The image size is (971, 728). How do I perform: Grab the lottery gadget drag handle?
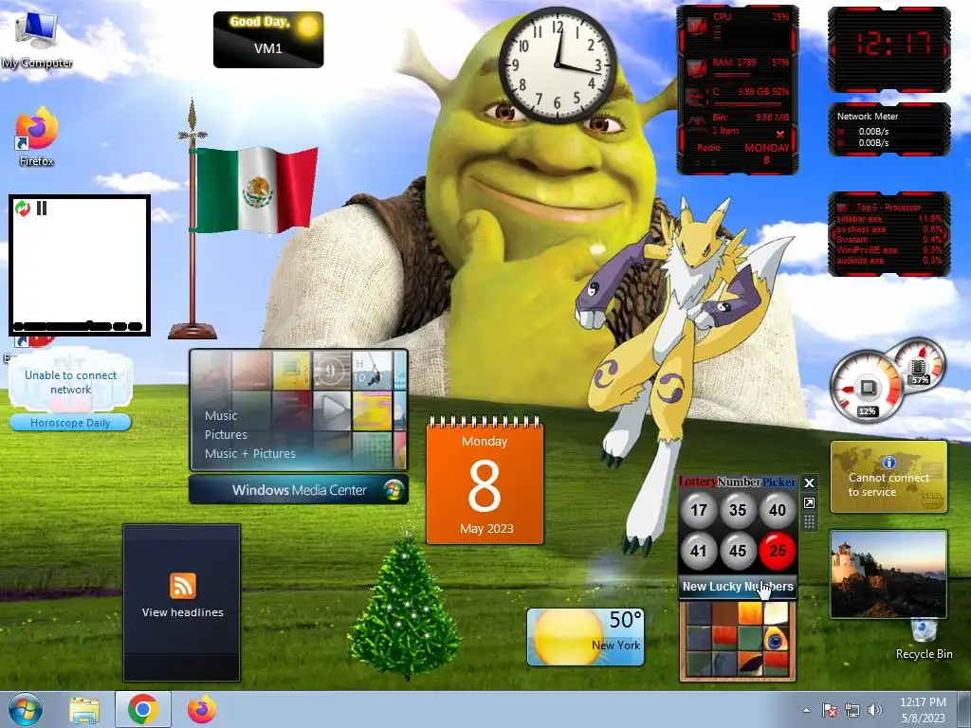coord(809,522)
